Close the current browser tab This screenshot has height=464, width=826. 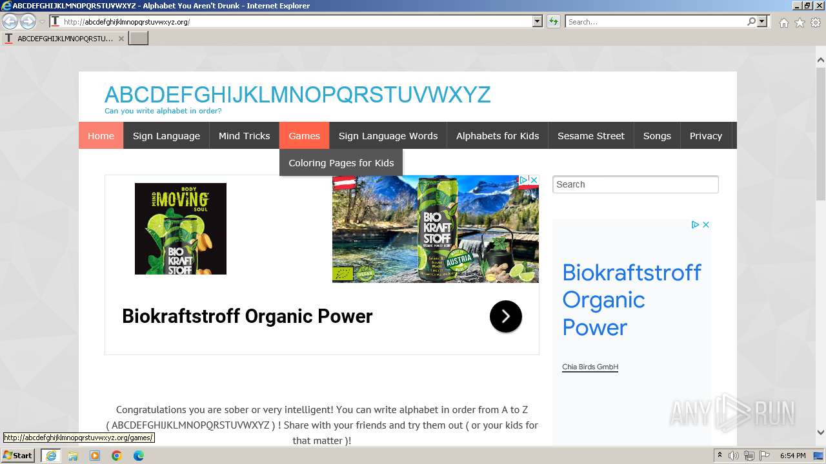(x=121, y=39)
